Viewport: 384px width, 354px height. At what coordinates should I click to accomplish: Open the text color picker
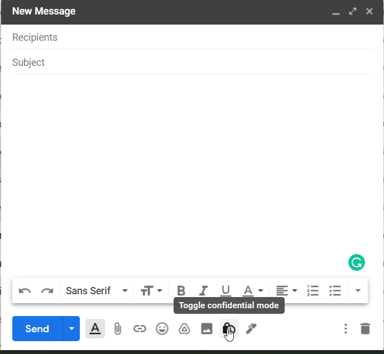click(x=253, y=291)
